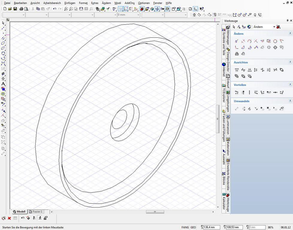
Task: Click the Print icon in toolbar
Action: click(x=21, y=9)
